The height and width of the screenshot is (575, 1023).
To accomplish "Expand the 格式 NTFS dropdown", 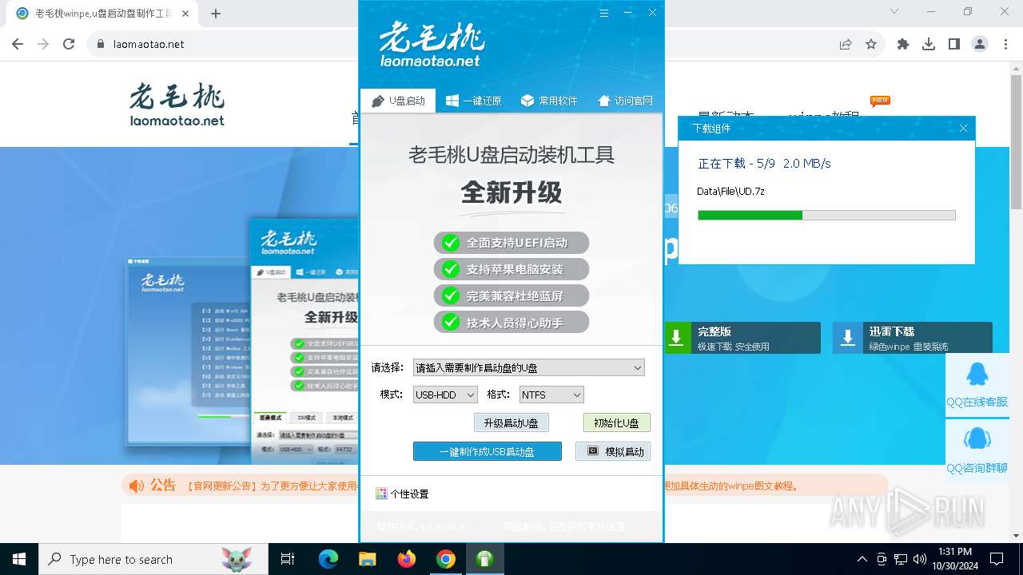I will tap(551, 395).
